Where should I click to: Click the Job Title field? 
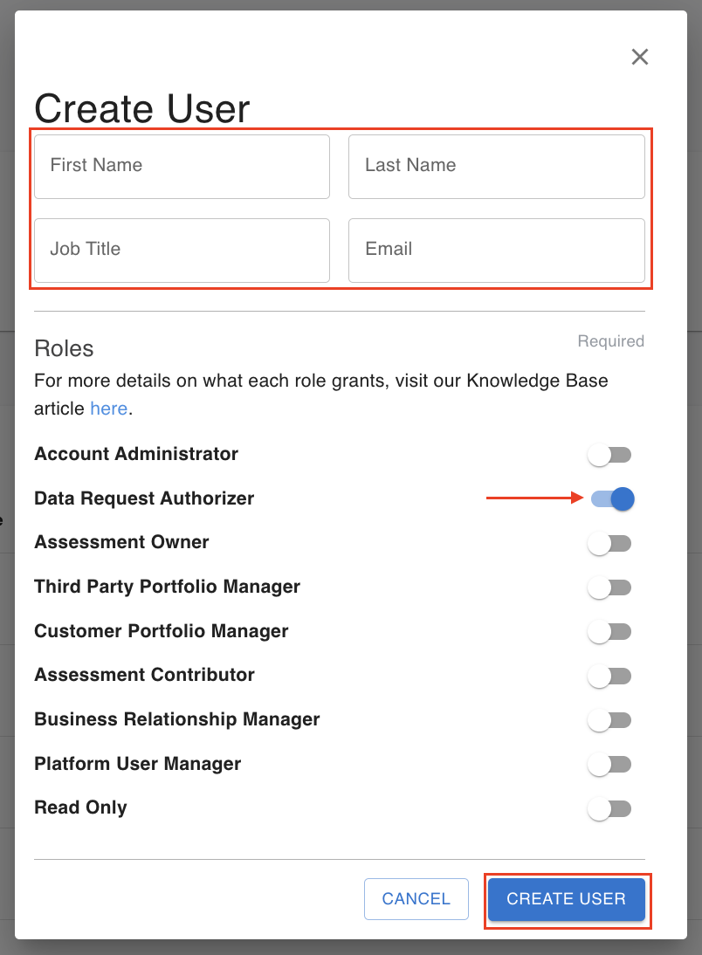click(x=182, y=250)
